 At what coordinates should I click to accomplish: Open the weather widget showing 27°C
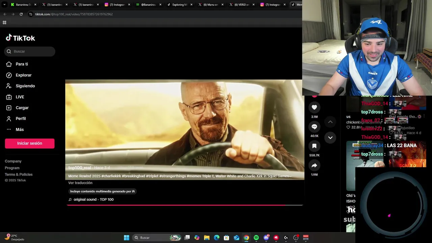coord(15,238)
